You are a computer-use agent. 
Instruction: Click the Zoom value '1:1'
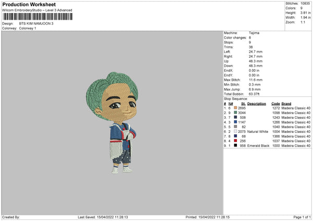[x=303, y=22]
